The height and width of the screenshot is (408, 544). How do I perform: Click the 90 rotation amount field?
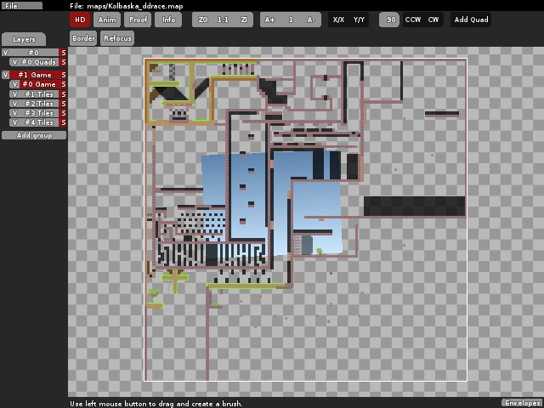(389, 20)
